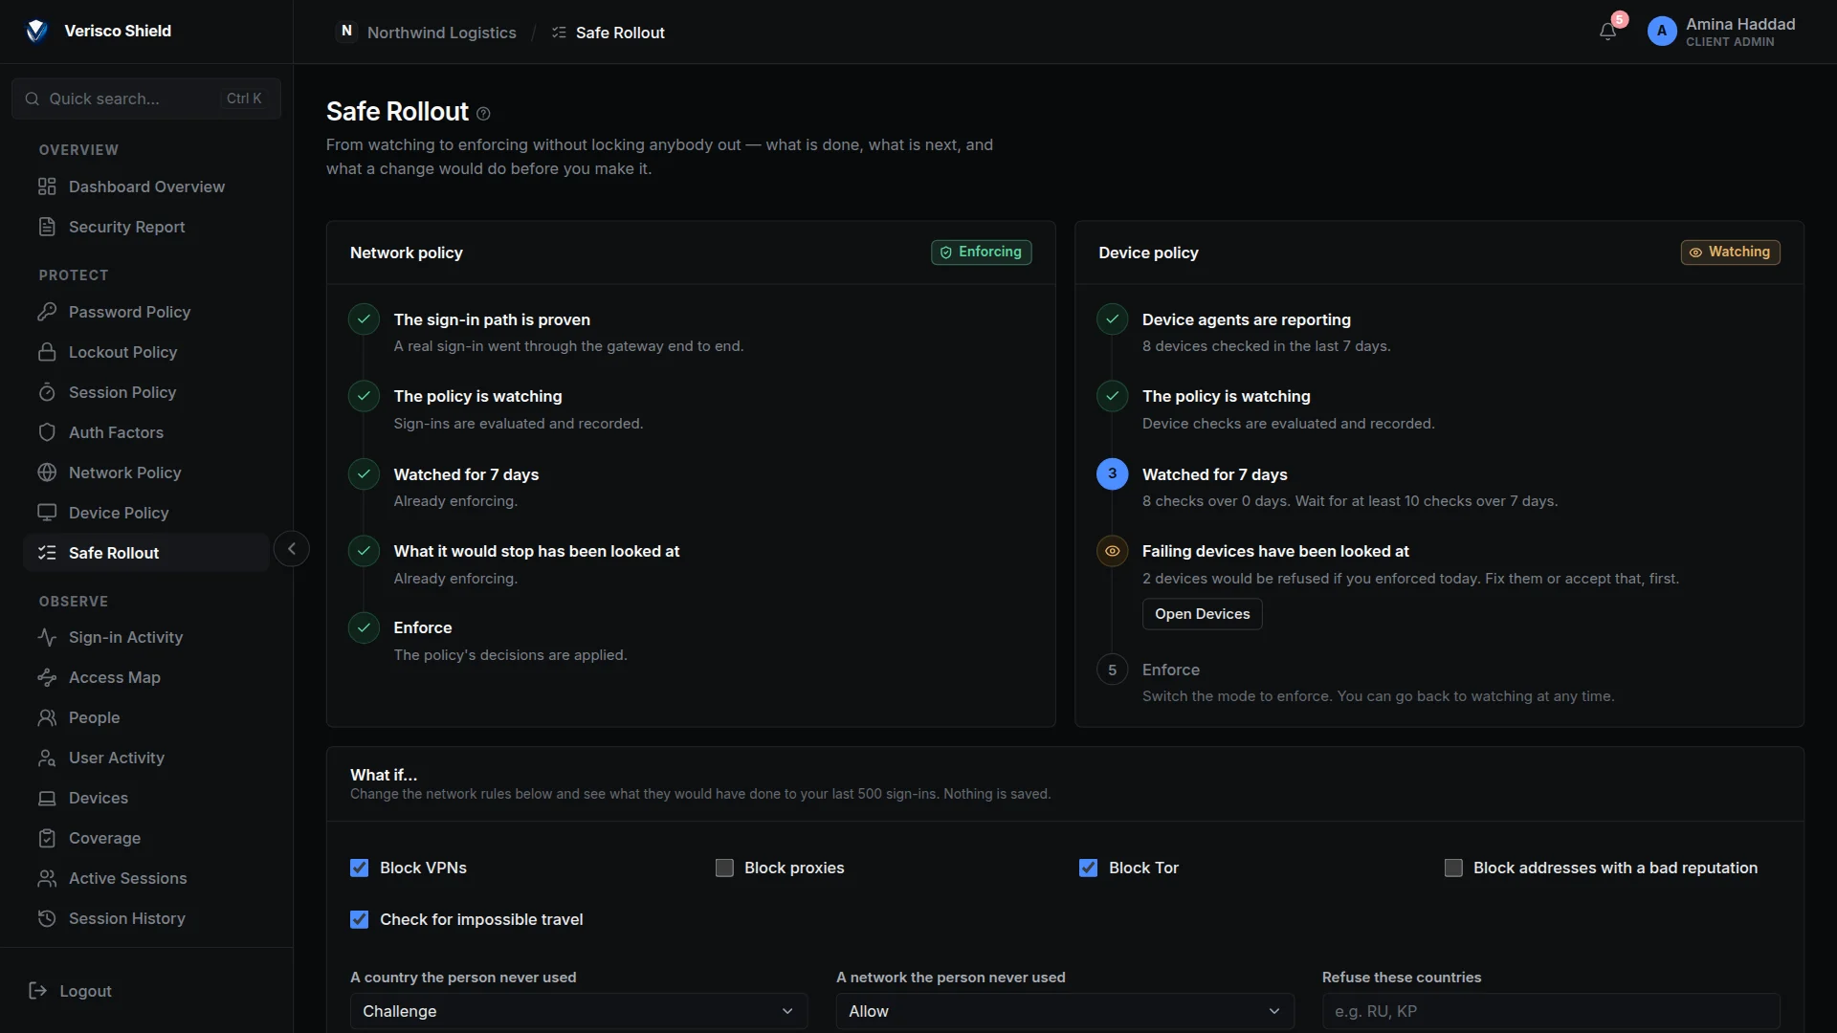Open the notifications bell

tap(1607, 32)
